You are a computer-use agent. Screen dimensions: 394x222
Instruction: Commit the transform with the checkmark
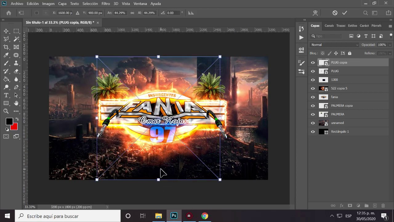(x=345, y=13)
